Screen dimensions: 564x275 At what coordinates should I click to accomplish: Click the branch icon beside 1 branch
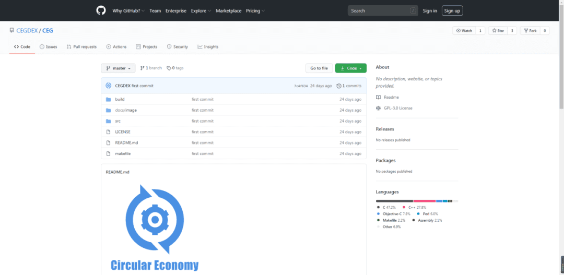[x=142, y=68]
